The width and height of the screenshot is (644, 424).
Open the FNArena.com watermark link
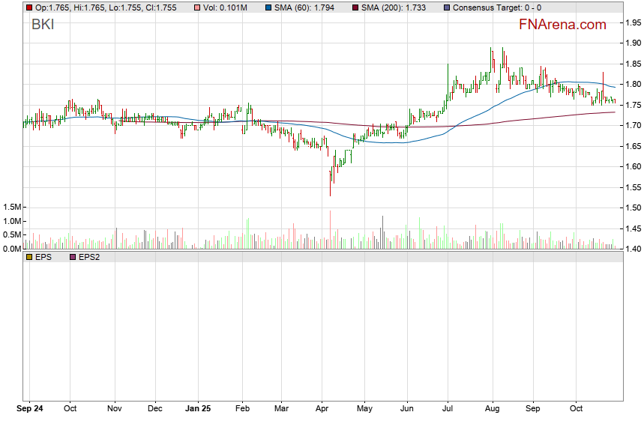[562, 25]
